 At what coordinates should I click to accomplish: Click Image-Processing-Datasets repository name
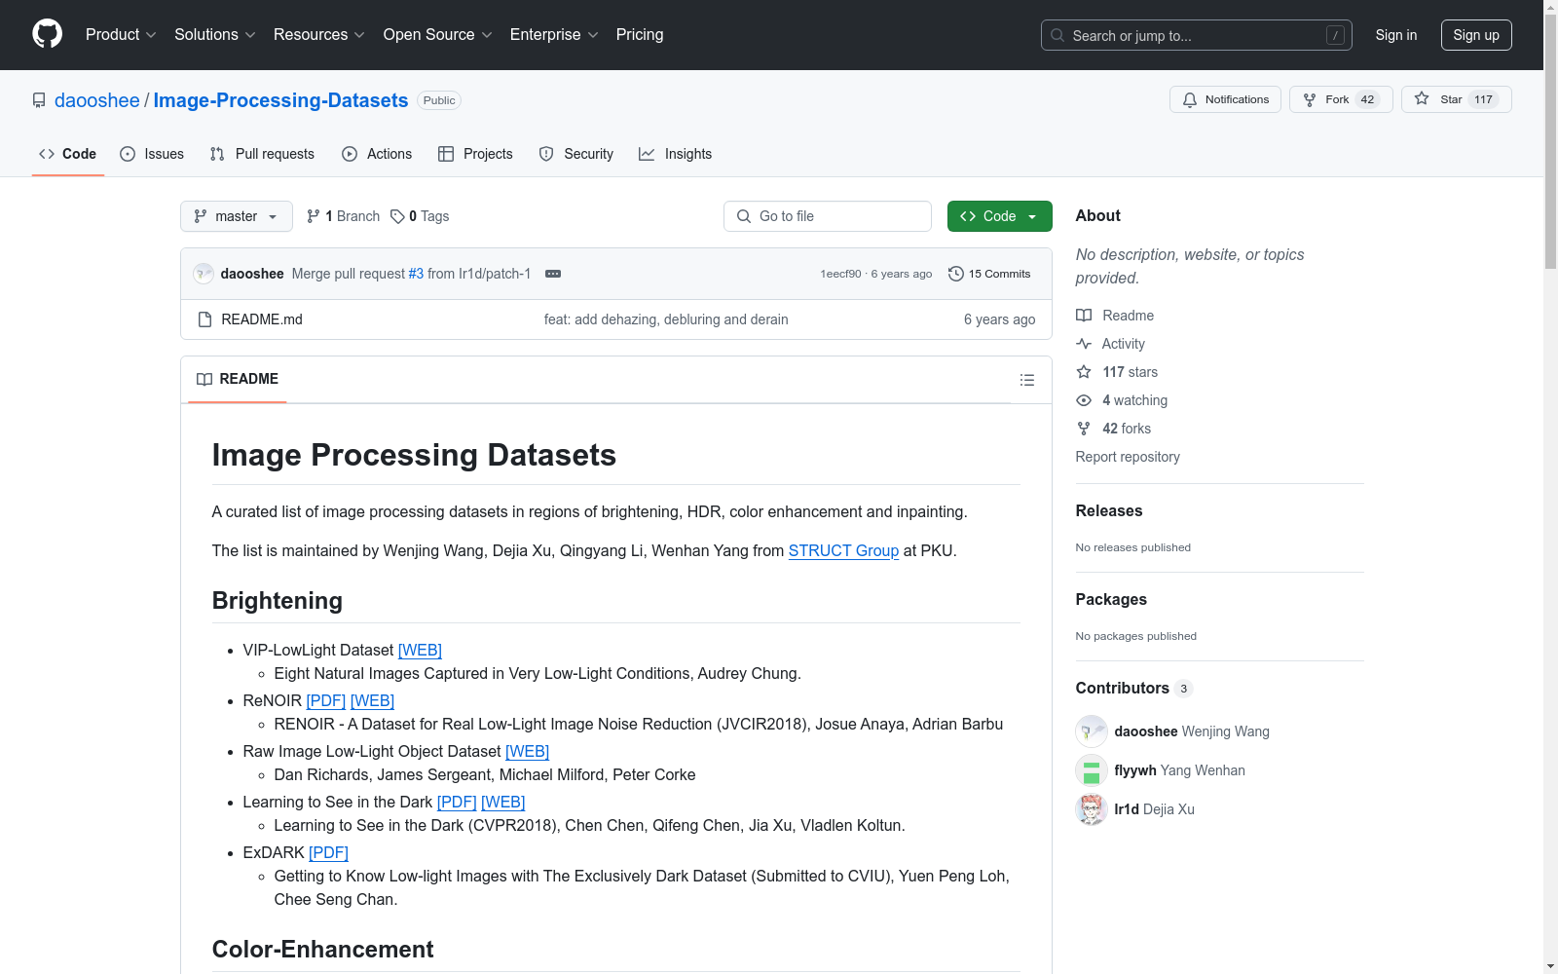280,100
